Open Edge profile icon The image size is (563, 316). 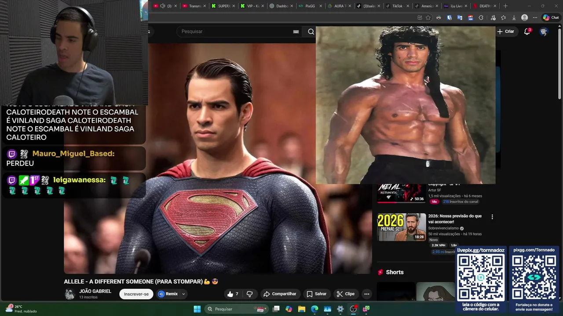pyautogui.click(x=524, y=18)
